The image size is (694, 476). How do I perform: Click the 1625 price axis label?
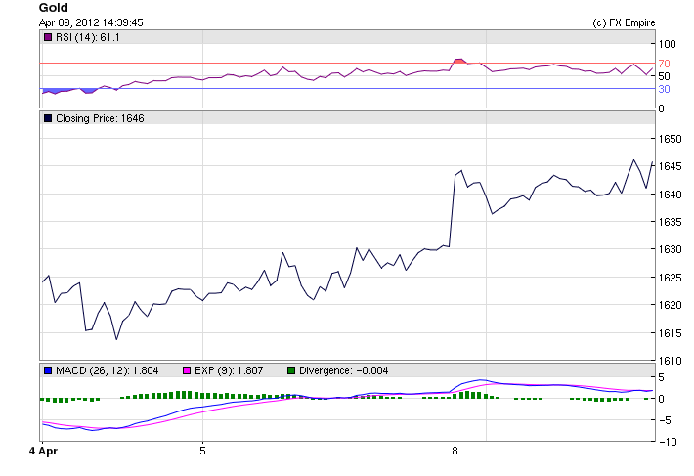coord(671,278)
